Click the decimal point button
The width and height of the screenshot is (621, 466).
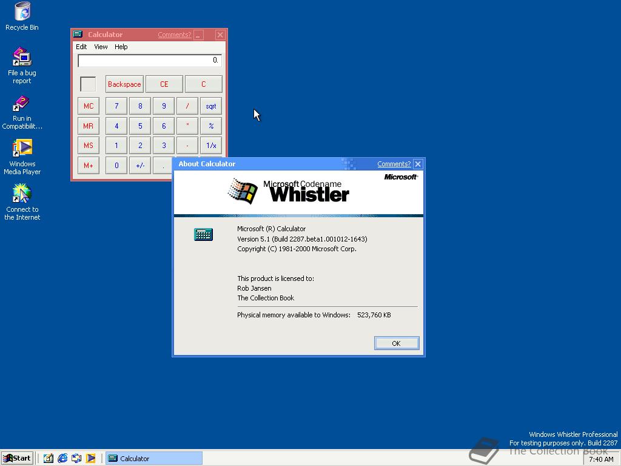click(163, 165)
